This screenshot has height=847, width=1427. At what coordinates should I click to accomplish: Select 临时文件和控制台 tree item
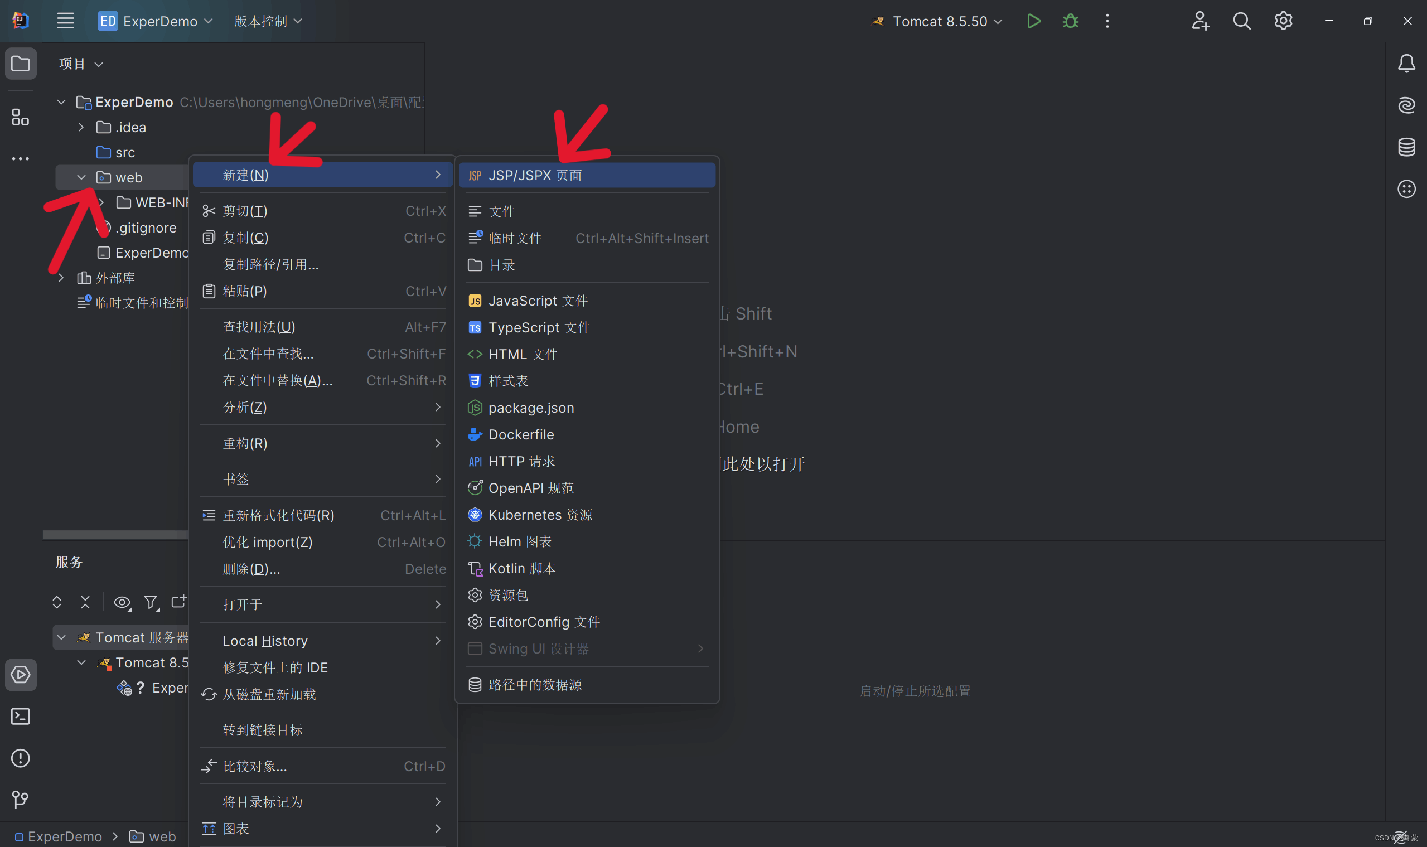click(132, 303)
